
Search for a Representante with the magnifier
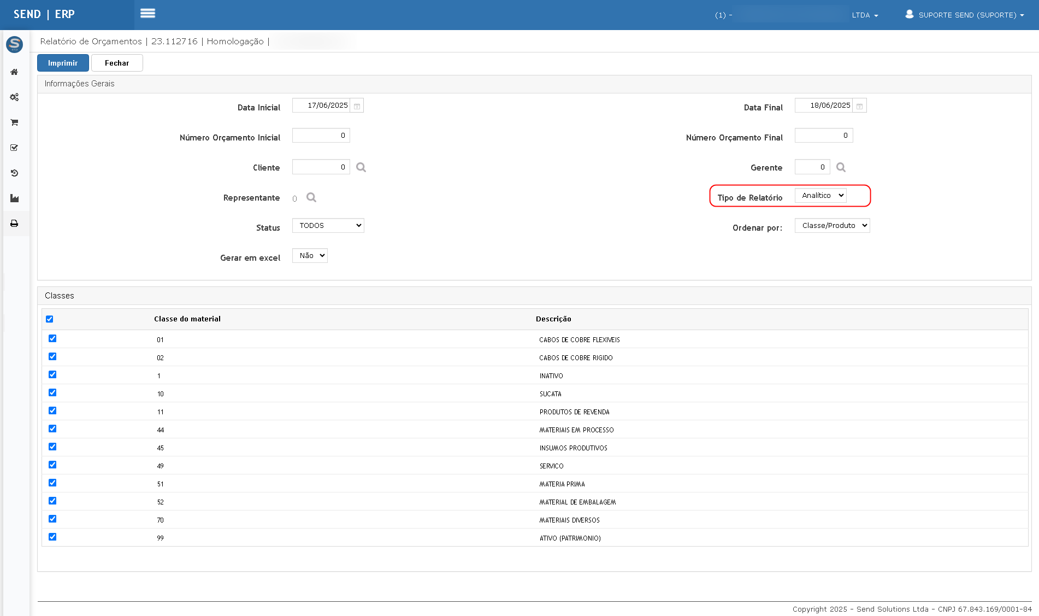[x=311, y=197]
